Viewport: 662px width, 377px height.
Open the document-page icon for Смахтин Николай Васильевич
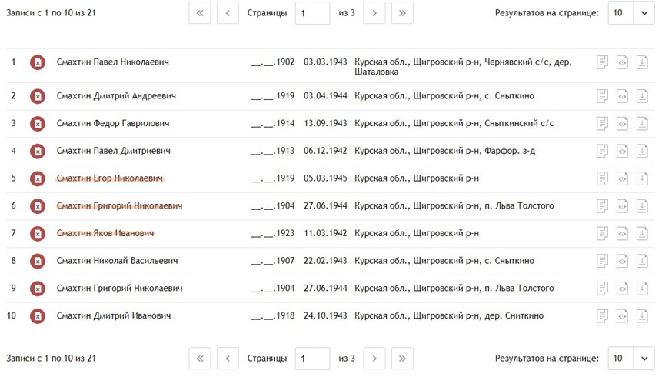click(x=603, y=261)
